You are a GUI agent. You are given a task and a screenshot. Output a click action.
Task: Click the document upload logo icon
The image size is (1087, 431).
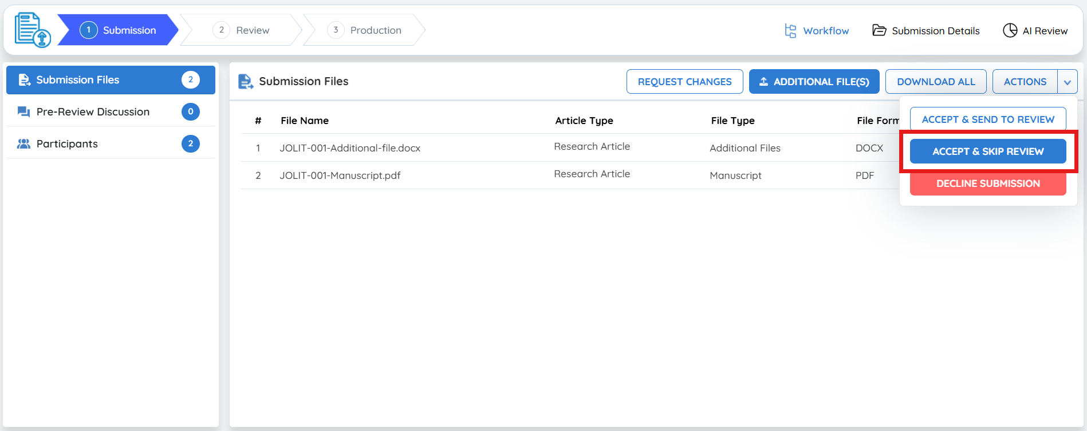tap(32, 30)
